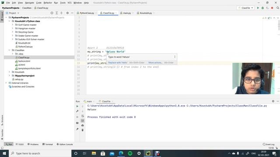280x157 pixels.
Task: Go to next highlighted error arrow
Action: (x=278, y=18)
